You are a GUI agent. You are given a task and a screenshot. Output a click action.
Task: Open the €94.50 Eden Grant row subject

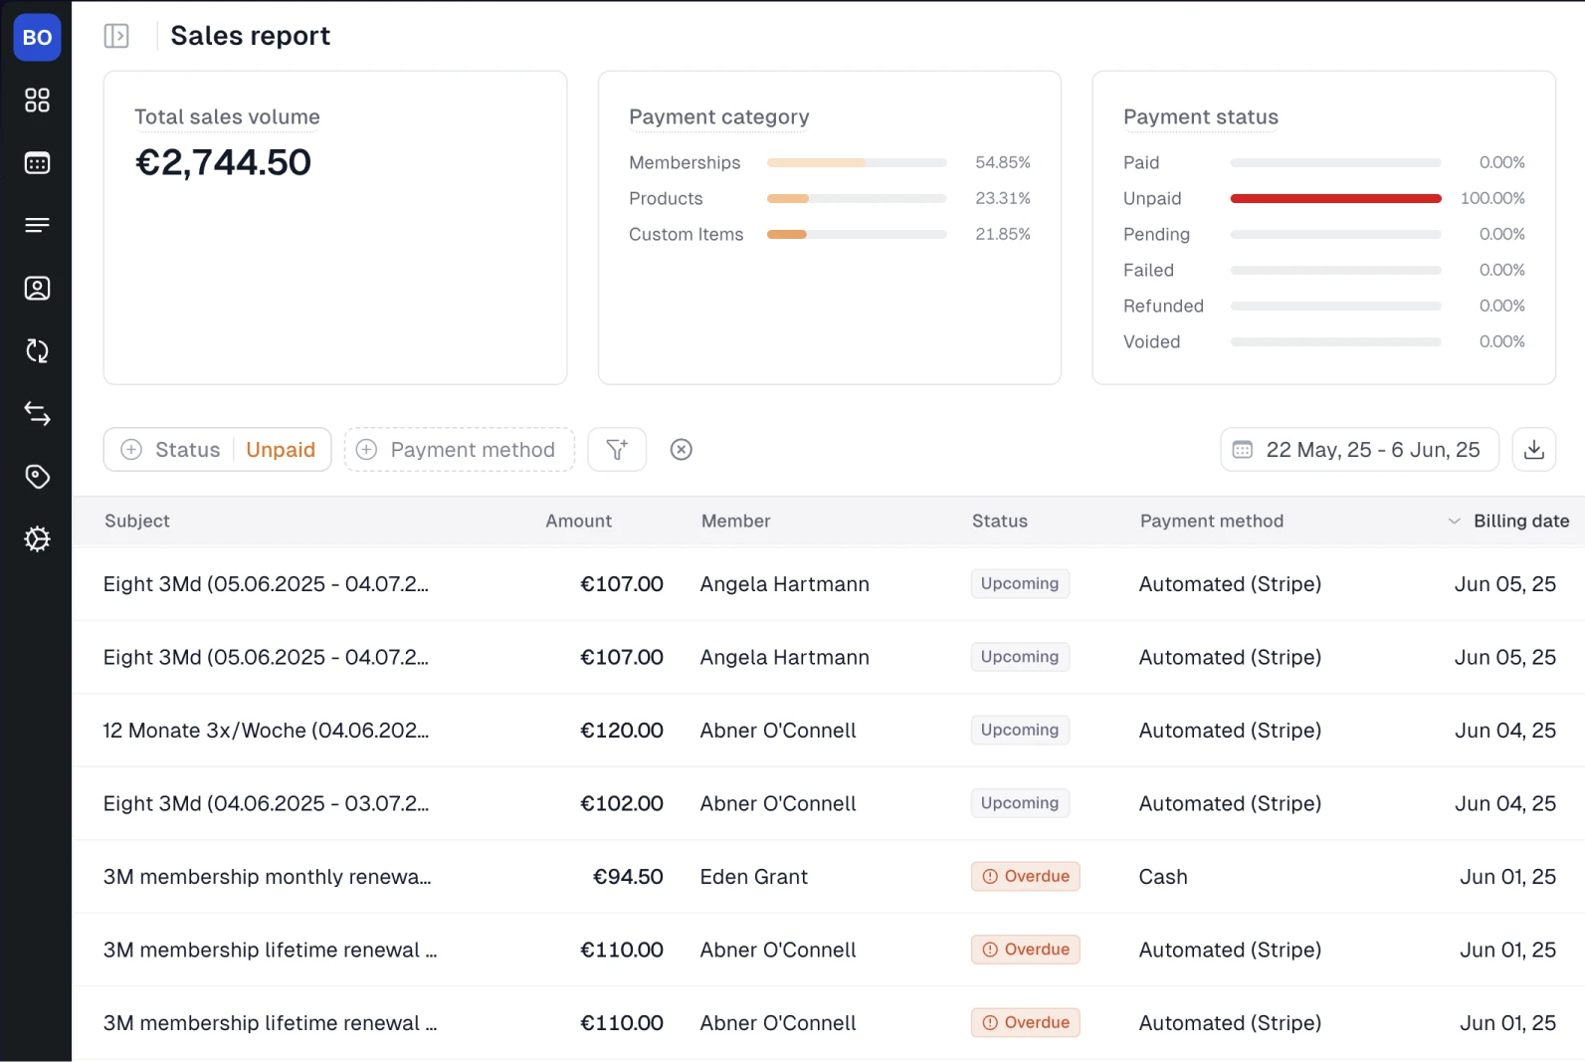coord(268,877)
